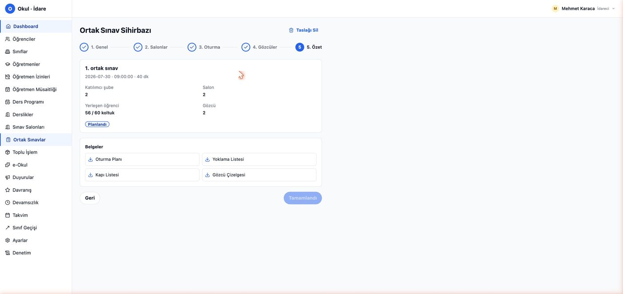The width and height of the screenshot is (623, 294).
Task: Download the Kapı Listesi document
Action: pyautogui.click(x=142, y=175)
